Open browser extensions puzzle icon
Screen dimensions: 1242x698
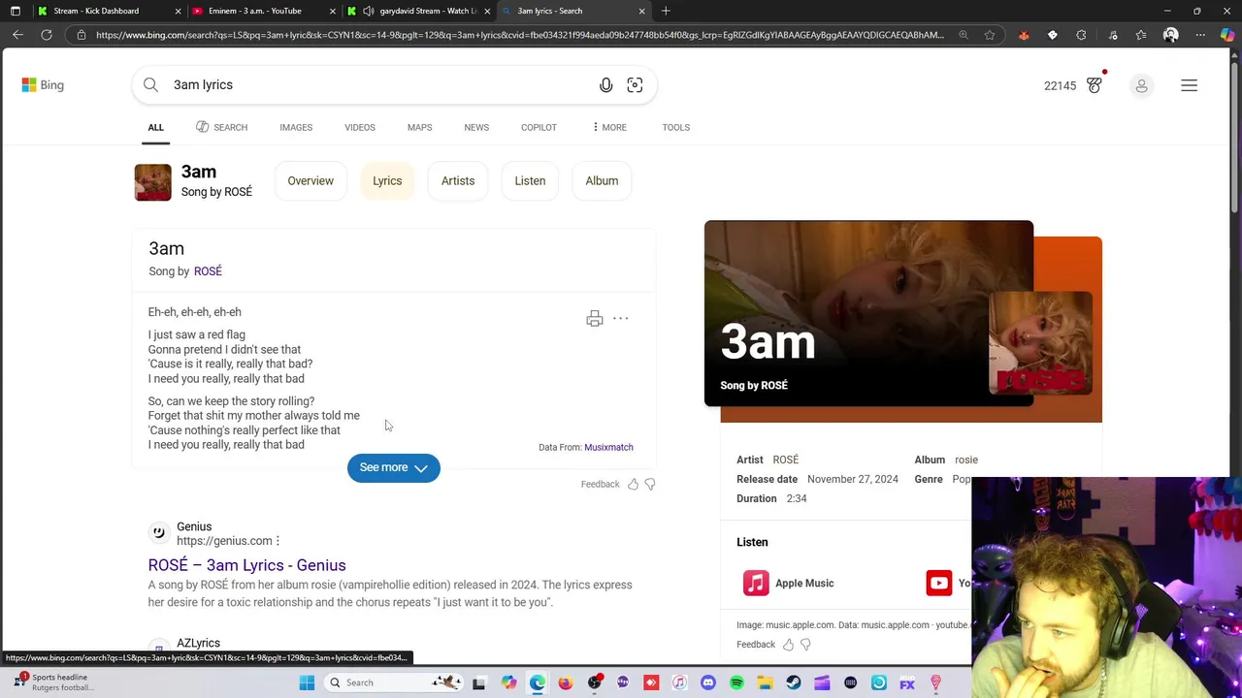click(1081, 35)
